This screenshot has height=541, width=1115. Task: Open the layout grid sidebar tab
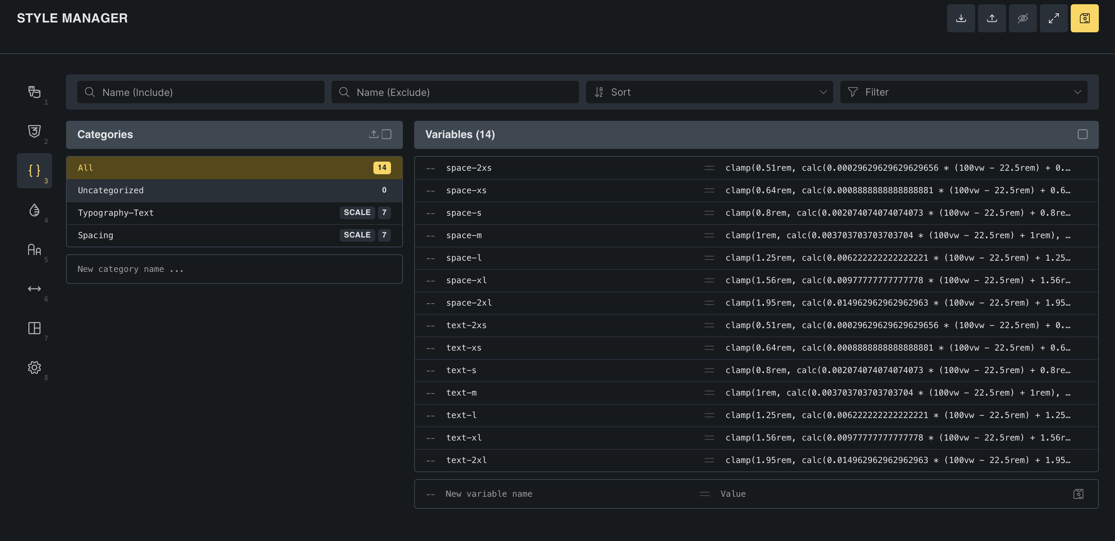tap(34, 328)
